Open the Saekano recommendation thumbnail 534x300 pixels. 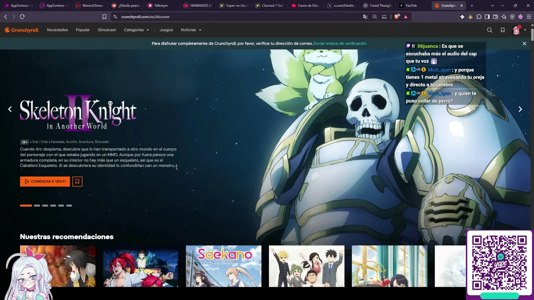pyautogui.click(x=224, y=266)
